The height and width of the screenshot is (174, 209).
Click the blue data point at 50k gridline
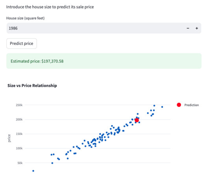click(x=52, y=163)
